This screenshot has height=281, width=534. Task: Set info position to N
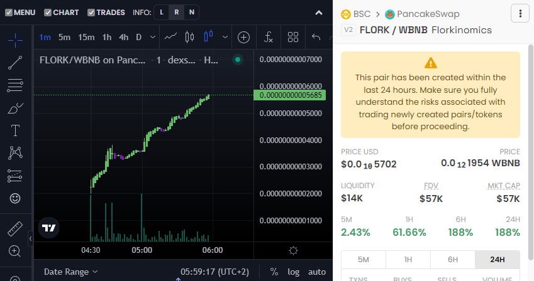(192, 13)
